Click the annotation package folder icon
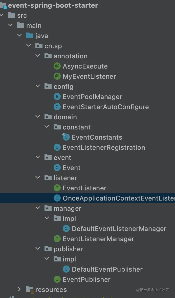 48,56
